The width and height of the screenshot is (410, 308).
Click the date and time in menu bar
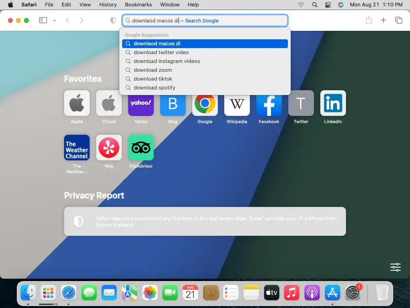pyautogui.click(x=376, y=4)
